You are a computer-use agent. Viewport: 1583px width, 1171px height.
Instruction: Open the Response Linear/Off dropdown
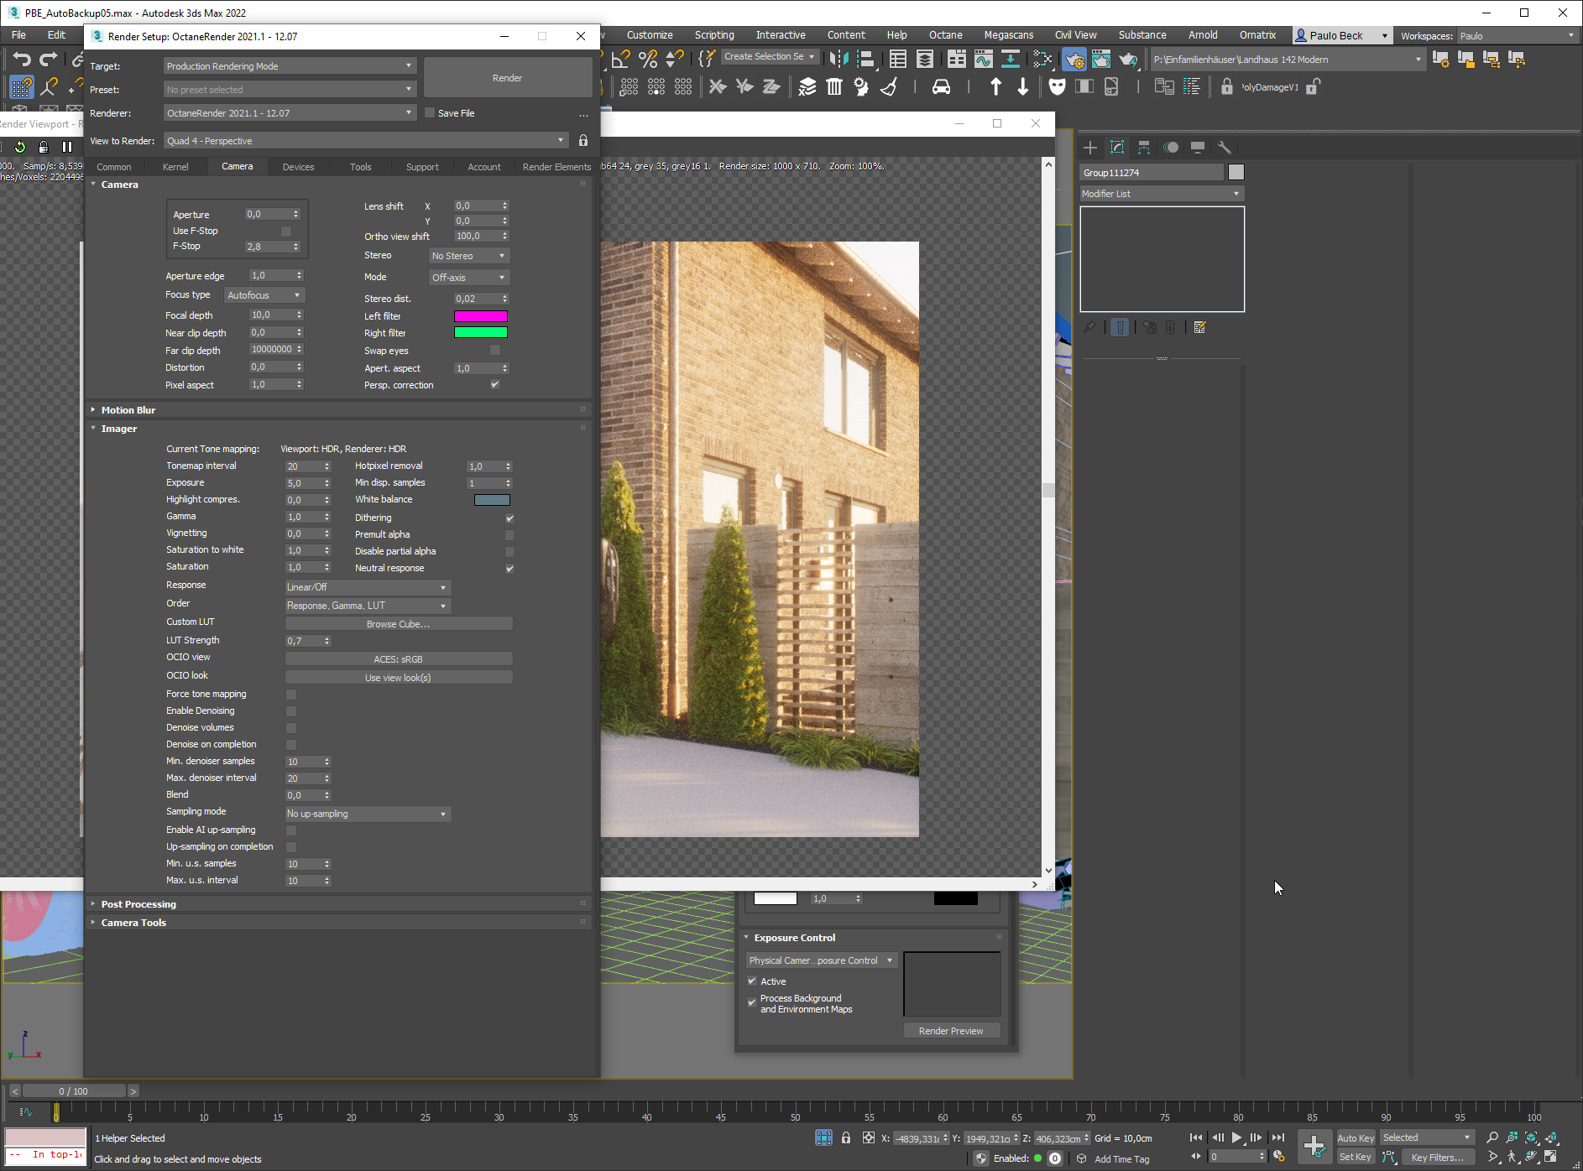[x=368, y=587]
